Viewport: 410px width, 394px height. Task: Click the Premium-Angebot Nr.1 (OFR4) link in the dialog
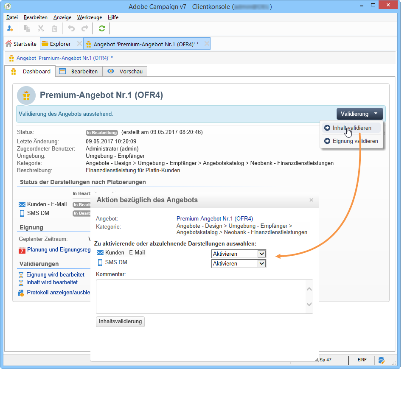click(215, 218)
